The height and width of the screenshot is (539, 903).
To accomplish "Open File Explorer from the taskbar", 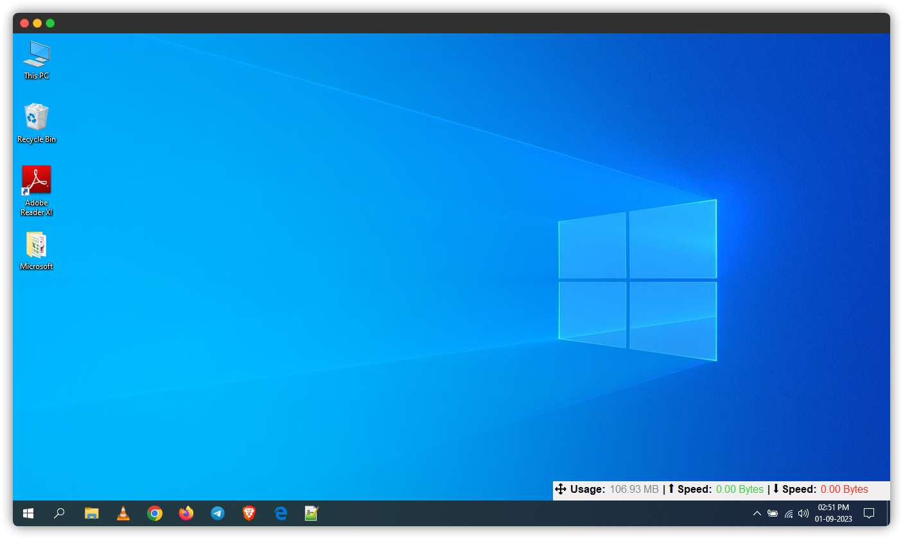I will [x=92, y=513].
